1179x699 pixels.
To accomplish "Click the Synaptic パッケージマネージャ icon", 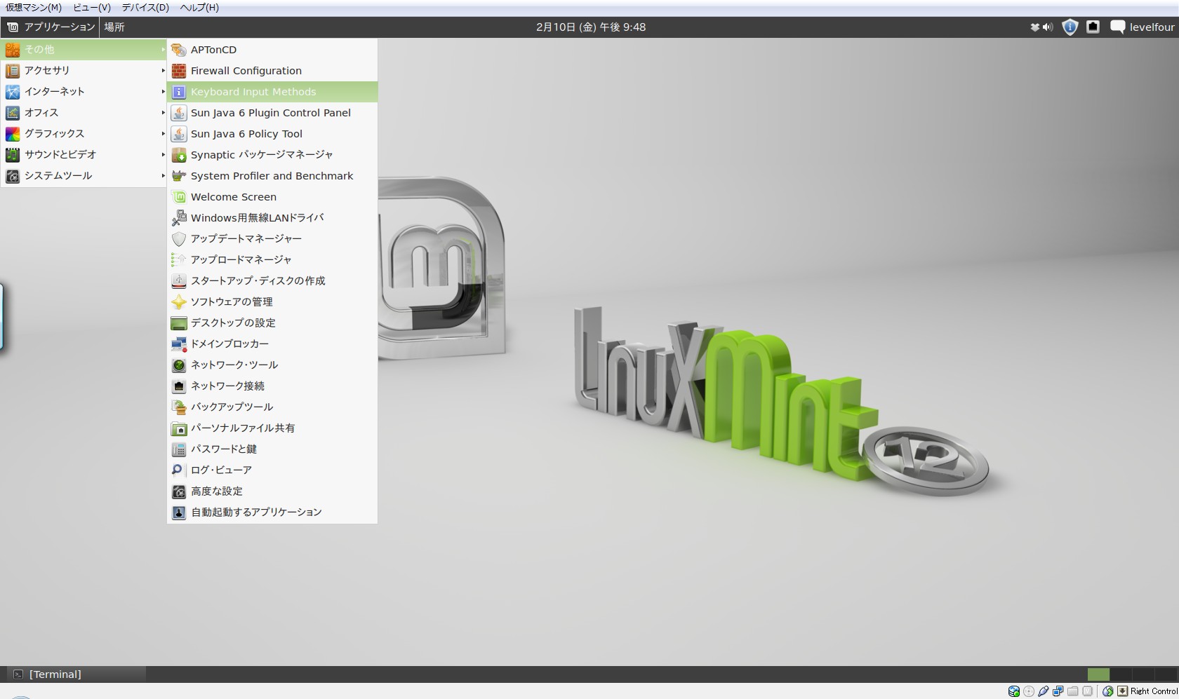I will tap(179, 155).
